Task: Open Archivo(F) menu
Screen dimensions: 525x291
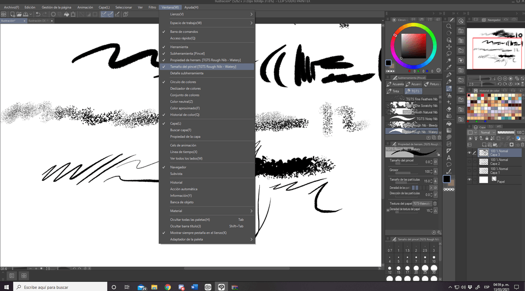Action: [x=11, y=7]
